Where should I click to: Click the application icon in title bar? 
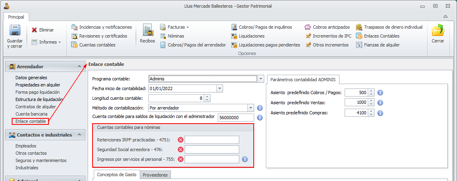[x=6, y=6]
